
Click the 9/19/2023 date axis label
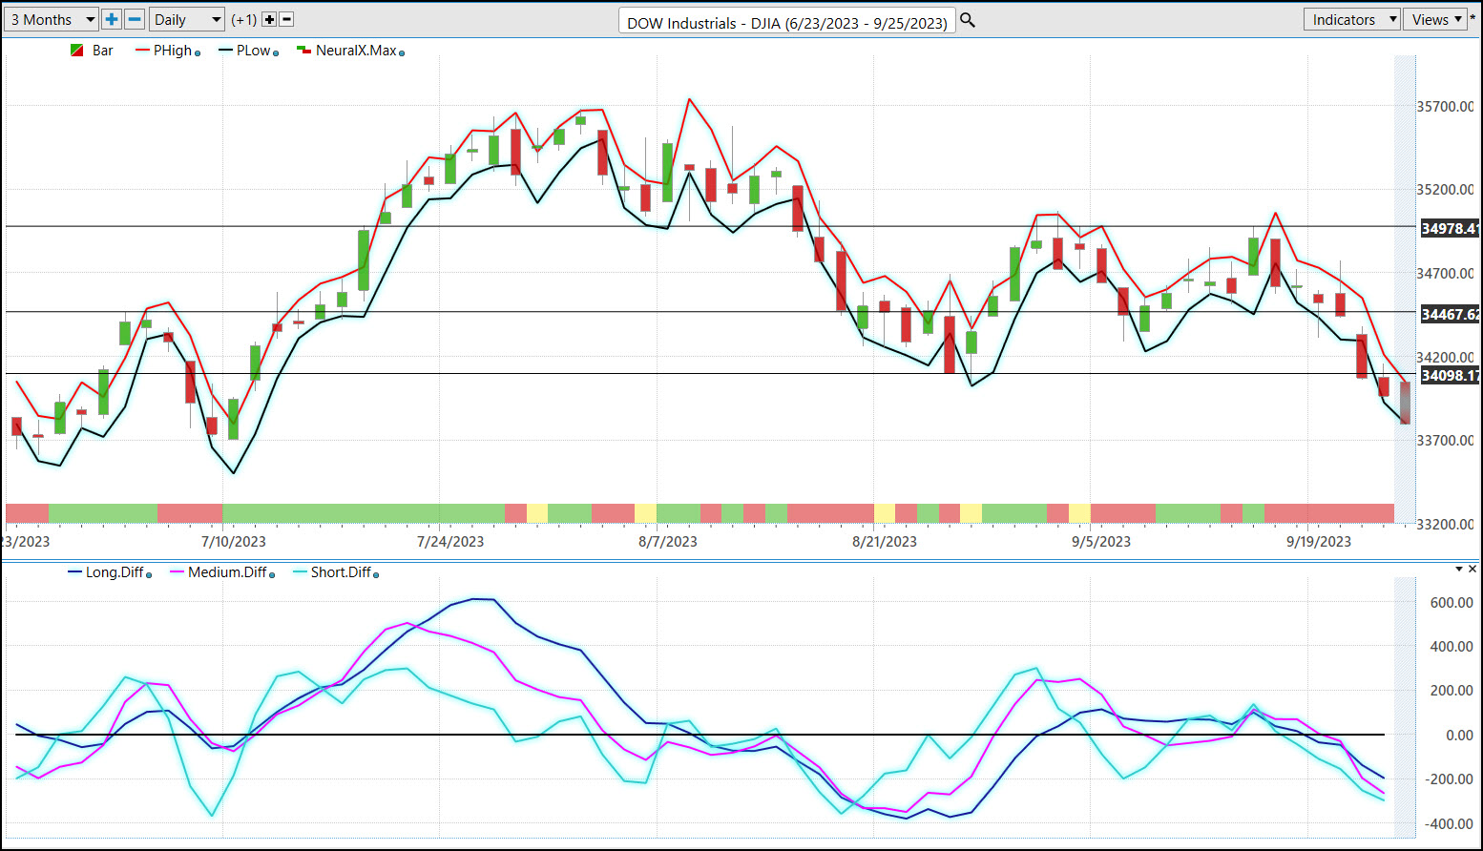[1319, 542]
